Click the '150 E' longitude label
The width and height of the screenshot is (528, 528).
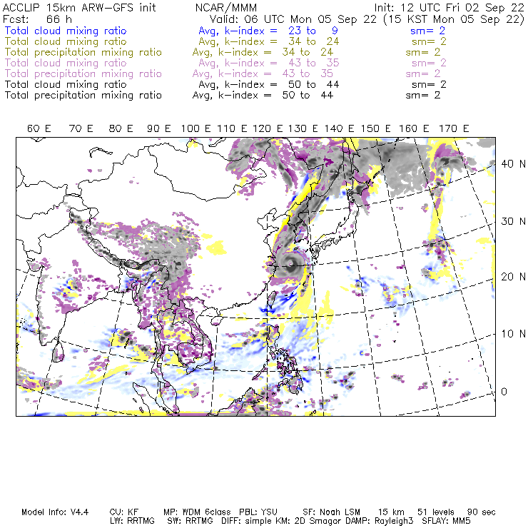[x=376, y=128]
